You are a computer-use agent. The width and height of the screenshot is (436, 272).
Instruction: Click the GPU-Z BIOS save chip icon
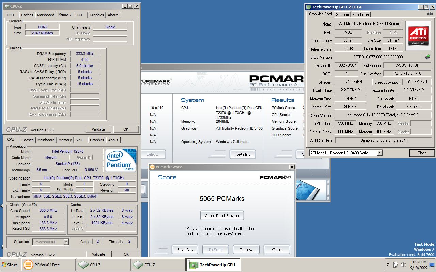tap(427, 57)
